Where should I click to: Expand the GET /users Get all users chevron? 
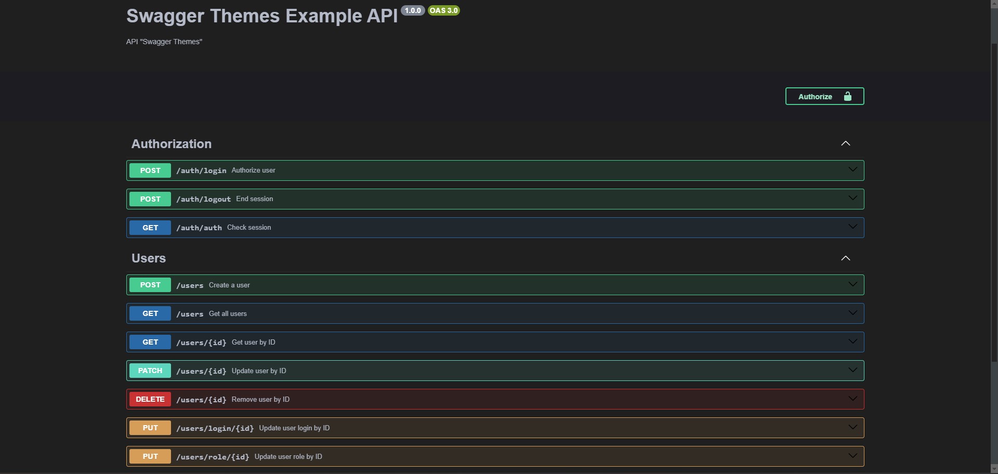852,313
